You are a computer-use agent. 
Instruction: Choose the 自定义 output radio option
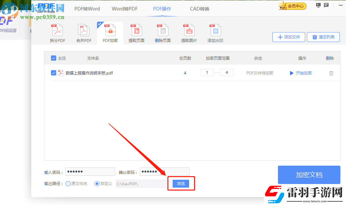tap(97, 184)
